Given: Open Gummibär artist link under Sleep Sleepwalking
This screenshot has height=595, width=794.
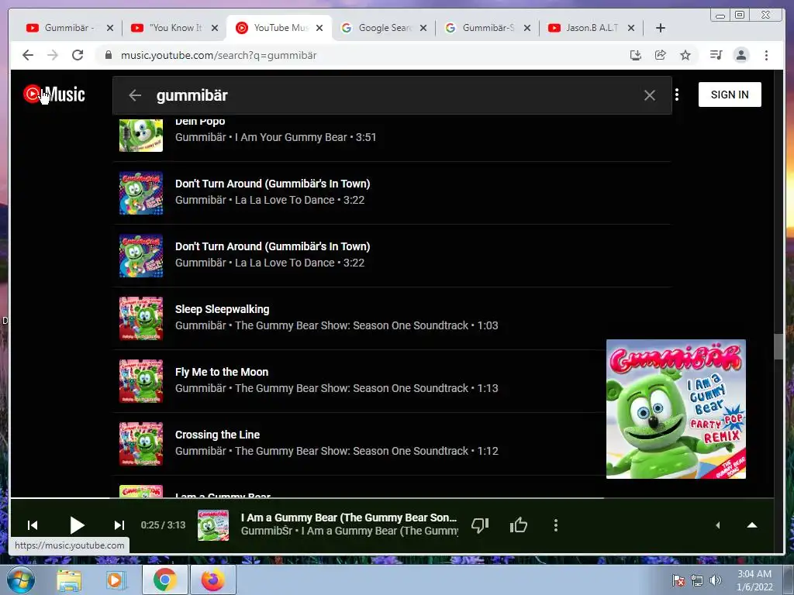Looking at the screenshot, I should point(201,325).
